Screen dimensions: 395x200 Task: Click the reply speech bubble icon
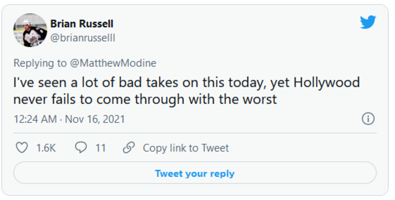81,147
